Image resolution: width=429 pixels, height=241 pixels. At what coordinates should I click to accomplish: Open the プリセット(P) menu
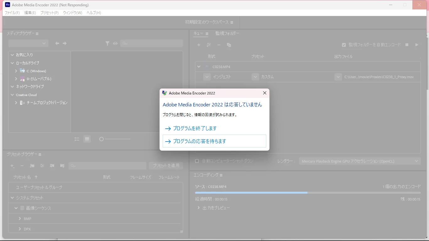coord(50,13)
